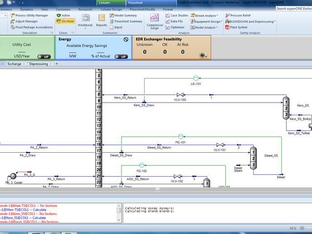Viewport: 312px width, 234px height.
Task: Open the View ribbon tab
Action: click(x=44, y=9)
